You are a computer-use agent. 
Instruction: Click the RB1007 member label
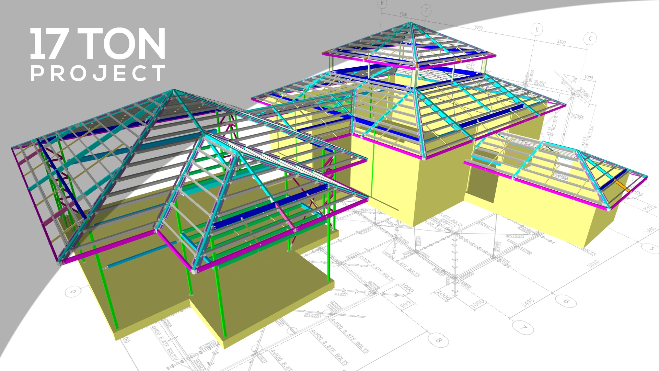(516, 236)
